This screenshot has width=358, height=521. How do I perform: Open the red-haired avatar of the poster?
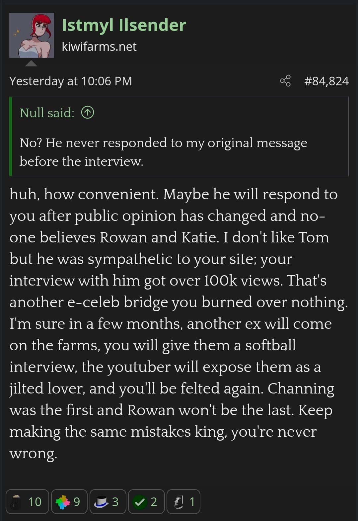tap(32, 36)
